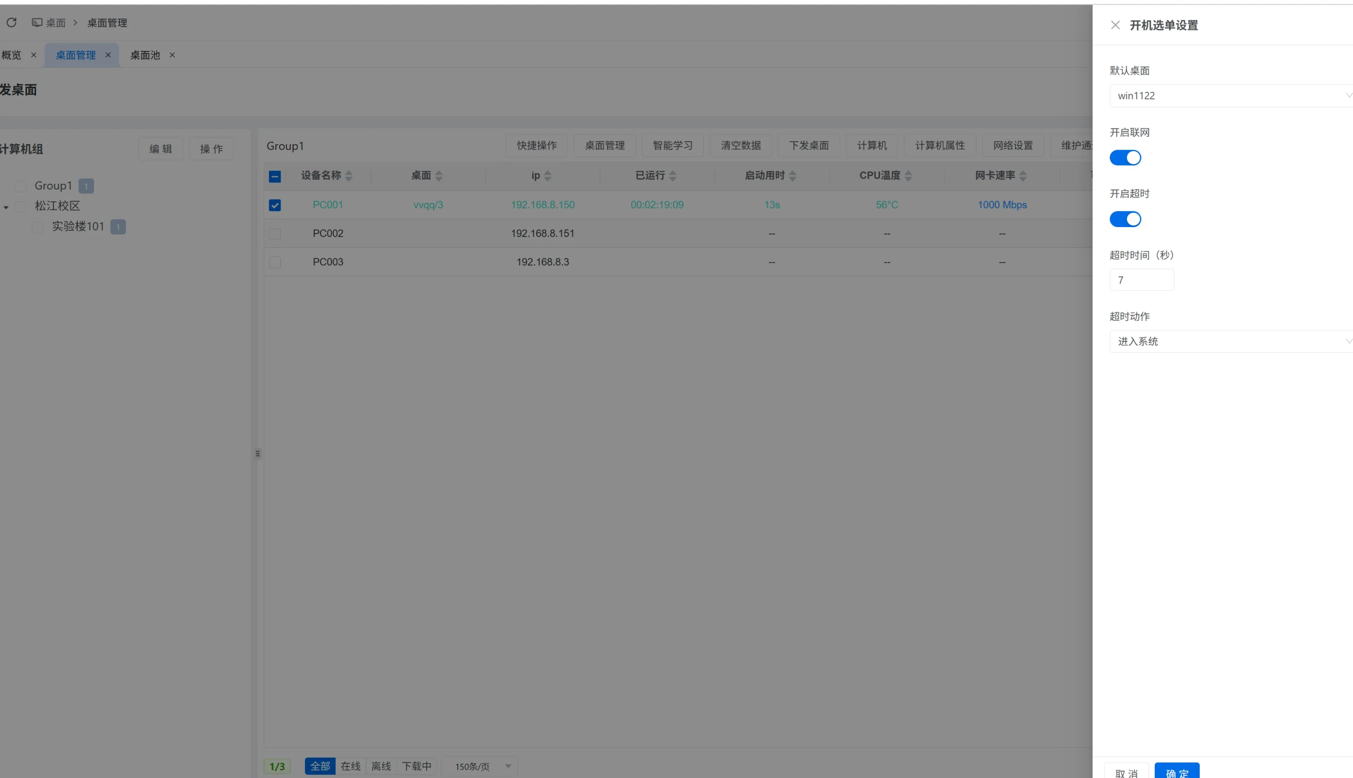Open the 默认桌面 win1122 dropdown

(x=1229, y=96)
